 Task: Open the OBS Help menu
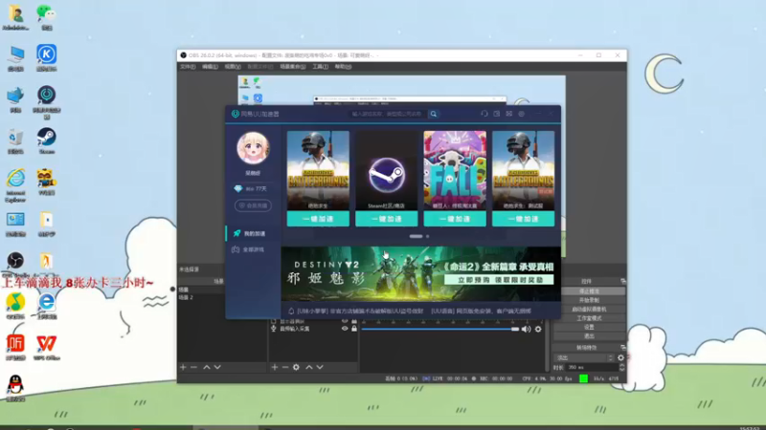[x=343, y=67]
